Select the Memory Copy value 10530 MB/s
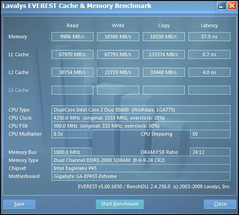The height and width of the screenshot is (215, 239). (164, 37)
